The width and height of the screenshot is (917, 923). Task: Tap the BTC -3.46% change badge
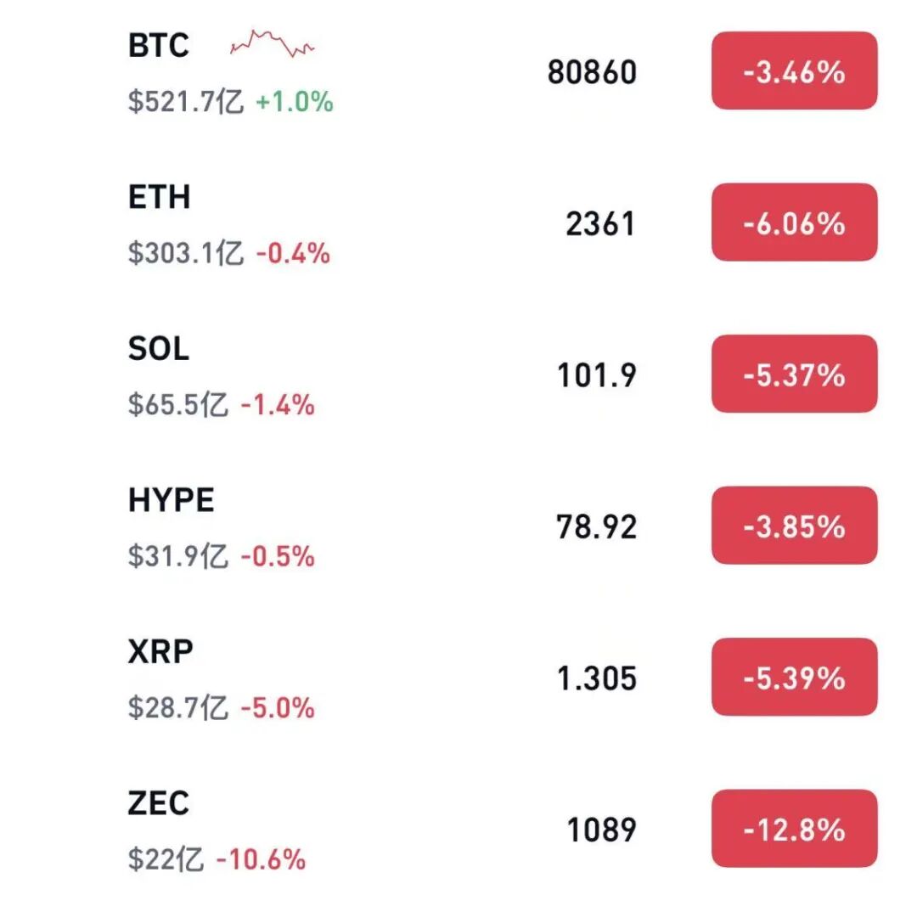point(794,70)
